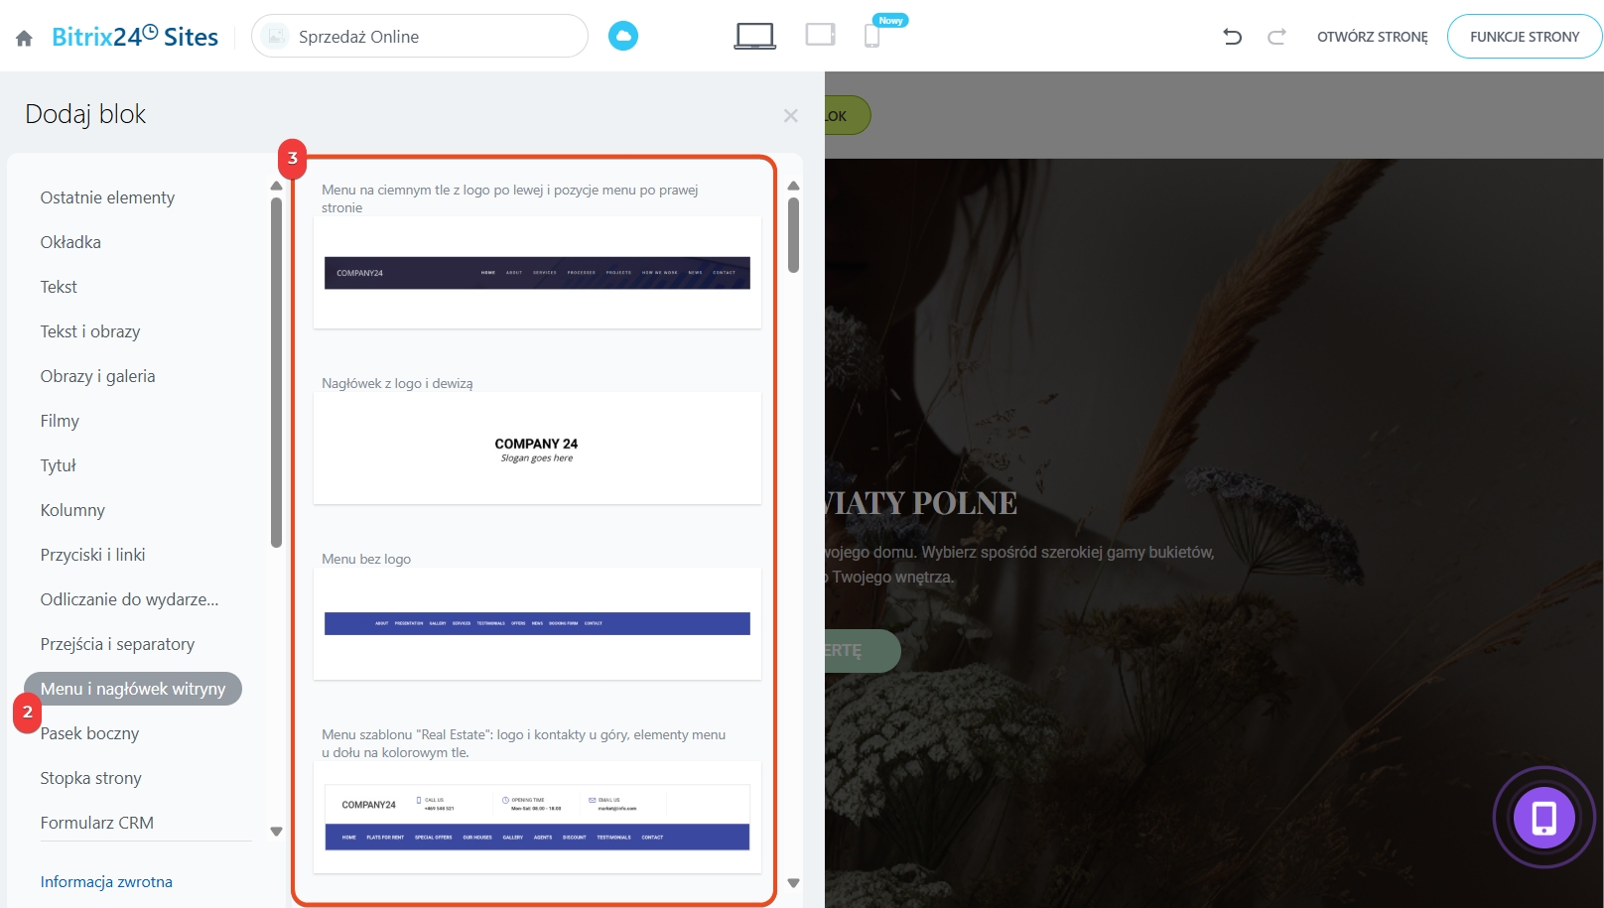Select Tekst i obrazy category

coord(90,331)
